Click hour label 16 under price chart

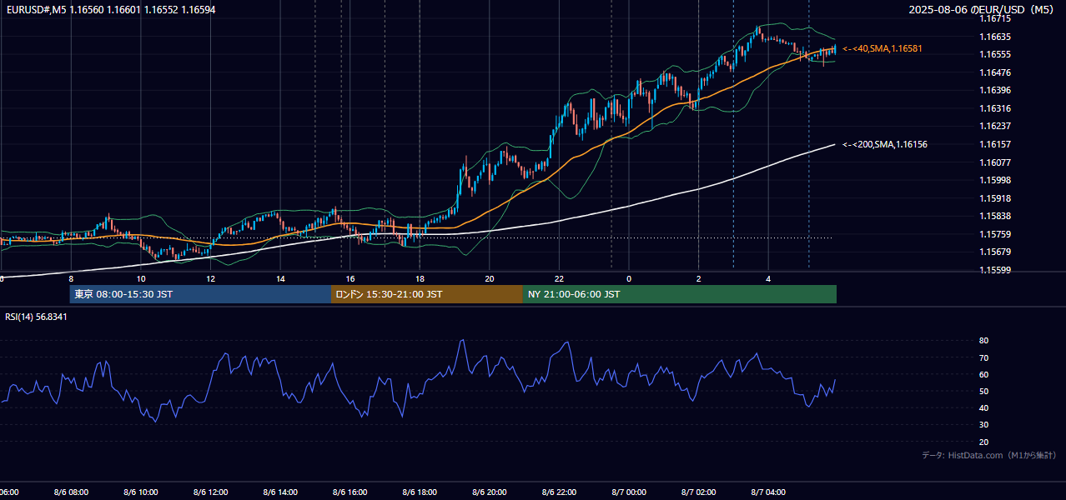point(350,278)
